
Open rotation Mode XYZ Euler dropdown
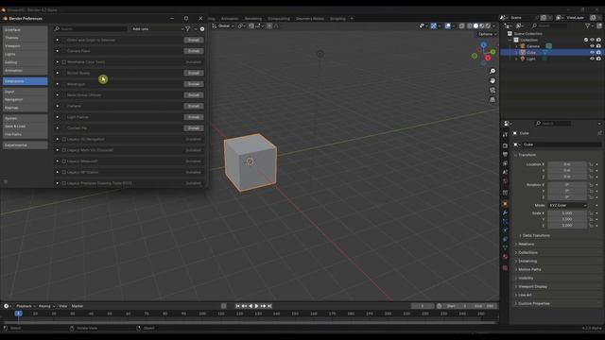[567, 206]
